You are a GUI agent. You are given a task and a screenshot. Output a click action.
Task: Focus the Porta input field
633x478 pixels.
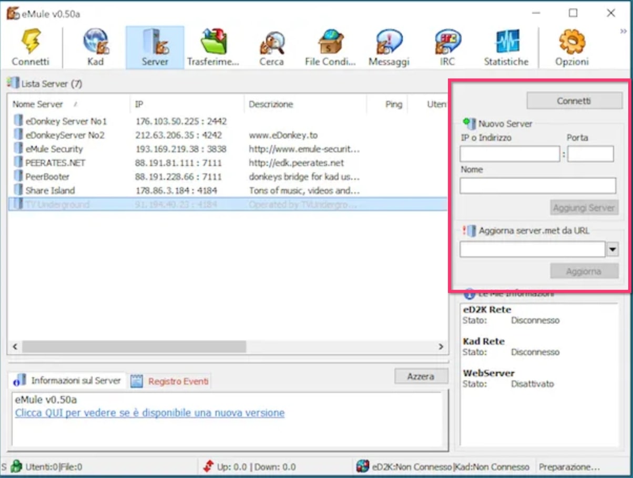pyautogui.click(x=590, y=154)
